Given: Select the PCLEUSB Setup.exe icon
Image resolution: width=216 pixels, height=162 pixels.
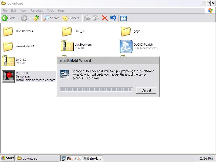Looking at the screenshot, I should (x=8, y=76).
